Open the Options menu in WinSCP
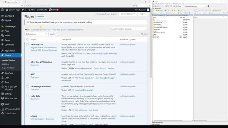Image resolution: width=228 pixels, height=128 pixels. [x=175, y=4]
